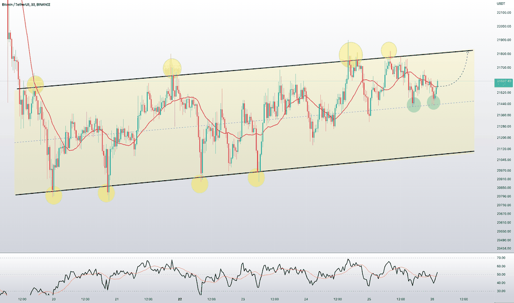514x303 pixels.
Task: Click the 21280.00 price axis label
Action: point(504,127)
